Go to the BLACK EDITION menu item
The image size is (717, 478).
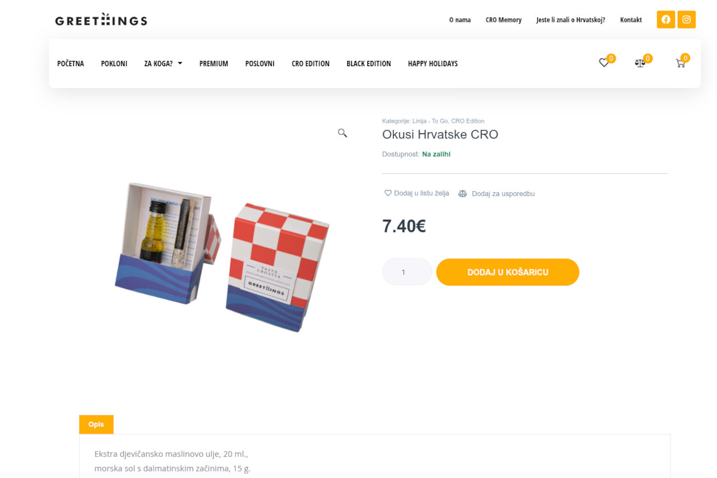pyautogui.click(x=369, y=64)
